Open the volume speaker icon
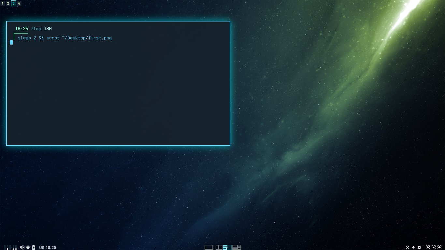 [x=22, y=247]
